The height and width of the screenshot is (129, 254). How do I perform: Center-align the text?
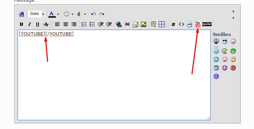(x=66, y=24)
